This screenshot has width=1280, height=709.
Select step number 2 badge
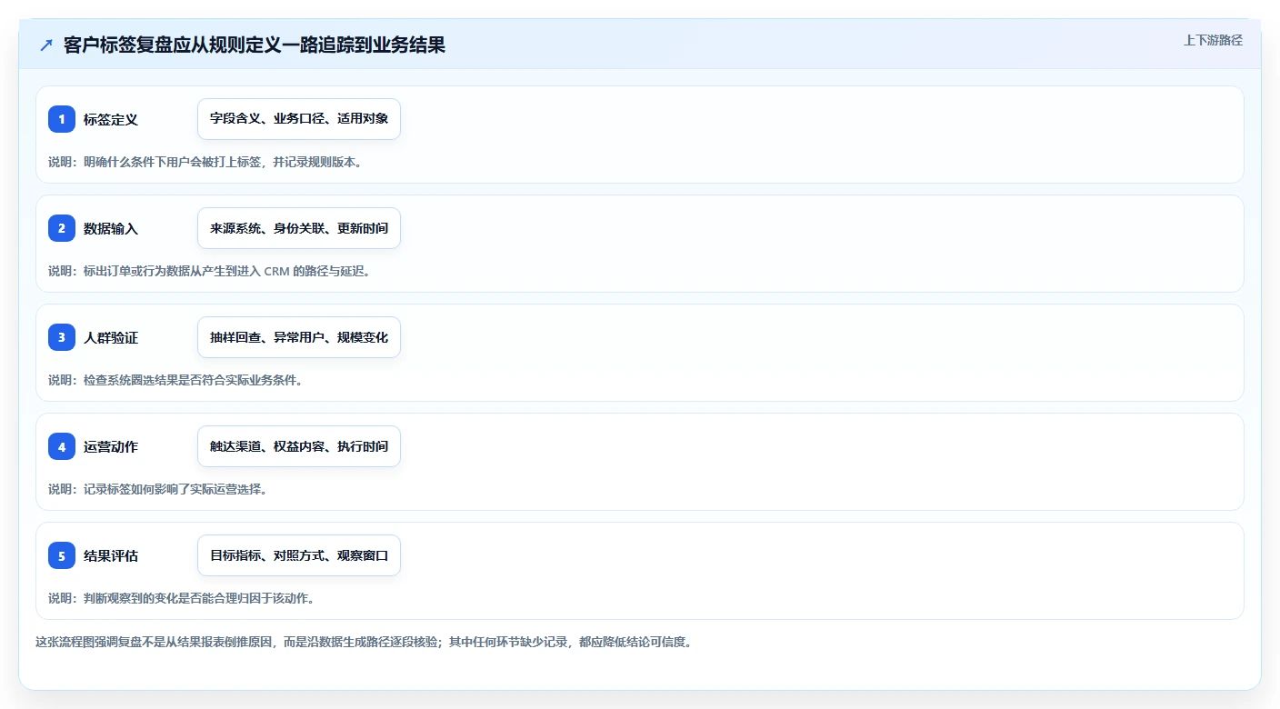click(62, 228)
